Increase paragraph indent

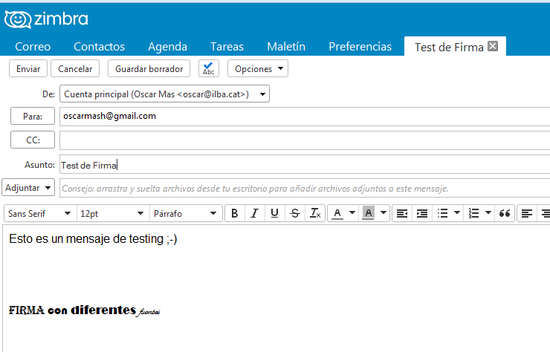(x=422, y=213)
